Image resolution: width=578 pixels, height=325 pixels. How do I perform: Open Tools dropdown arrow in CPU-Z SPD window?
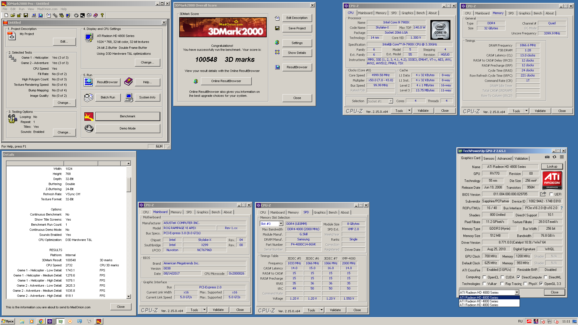pyautogui.click(x=321, y=310)
